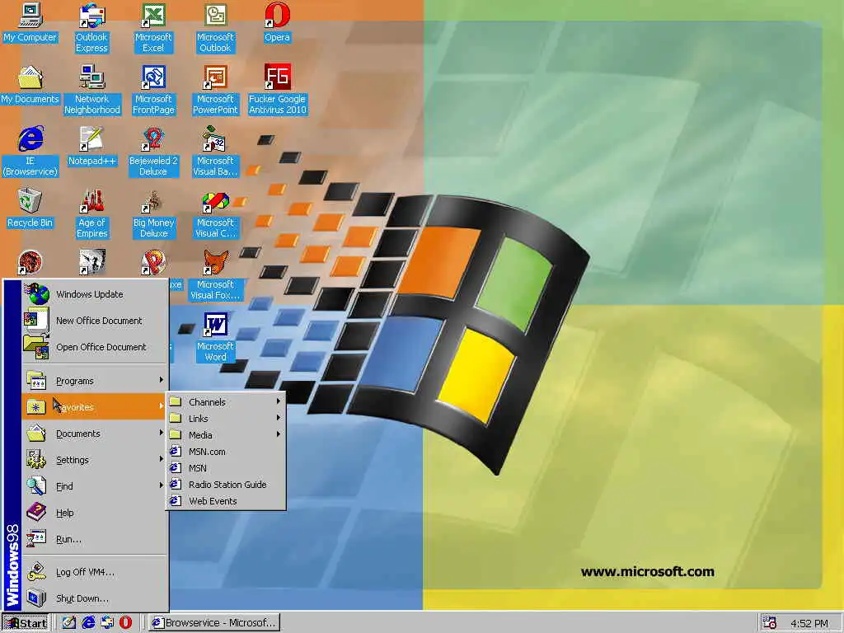The height and width of the screenshot is (633, 844).
Task: Open Help from the Start menu
Action: 95,513
